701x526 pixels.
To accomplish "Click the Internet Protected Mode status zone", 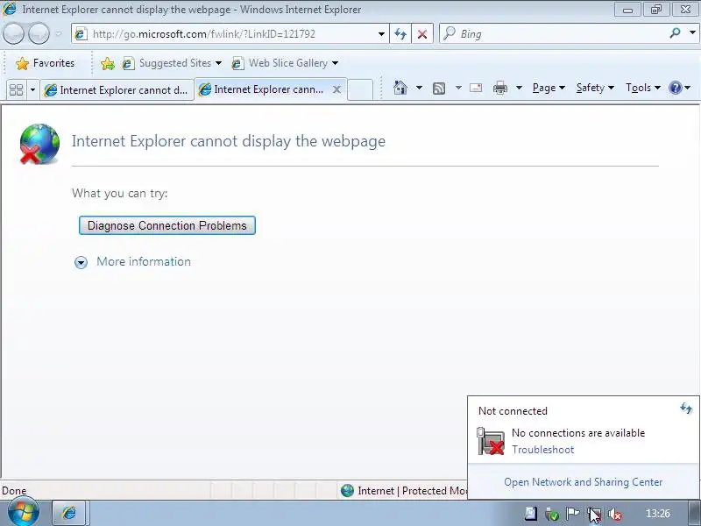I will [405, 491].
